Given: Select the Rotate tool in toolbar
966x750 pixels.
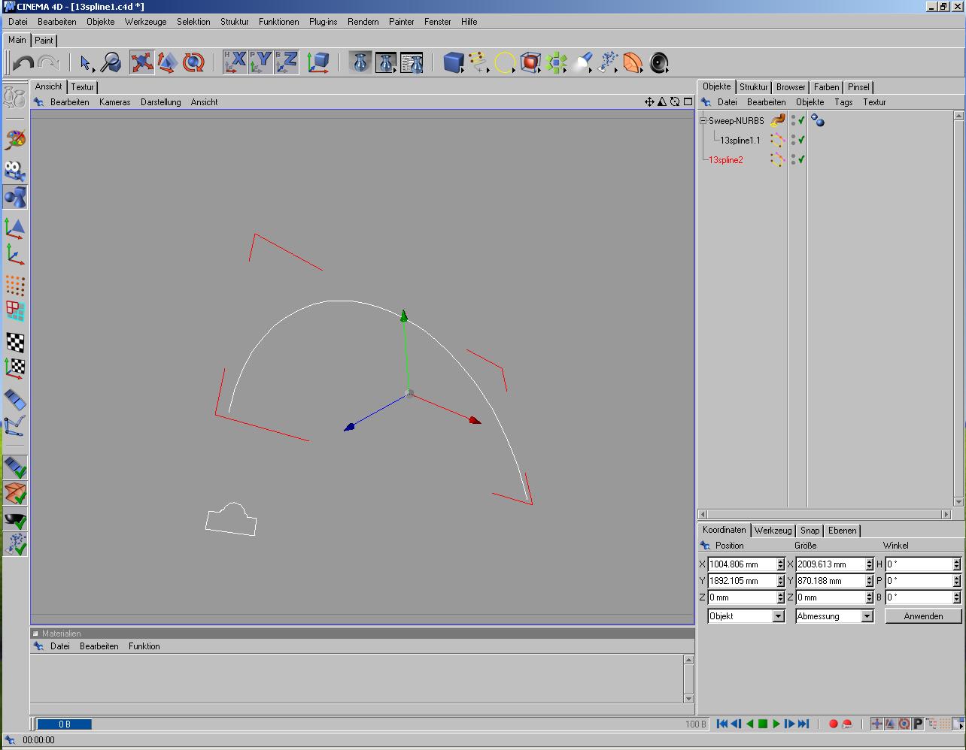Looking at the screenshot, I should pos(193,62).
